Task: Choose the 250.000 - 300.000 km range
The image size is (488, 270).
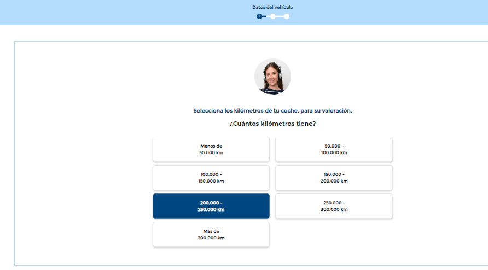Action: click(x=334, y=206)
